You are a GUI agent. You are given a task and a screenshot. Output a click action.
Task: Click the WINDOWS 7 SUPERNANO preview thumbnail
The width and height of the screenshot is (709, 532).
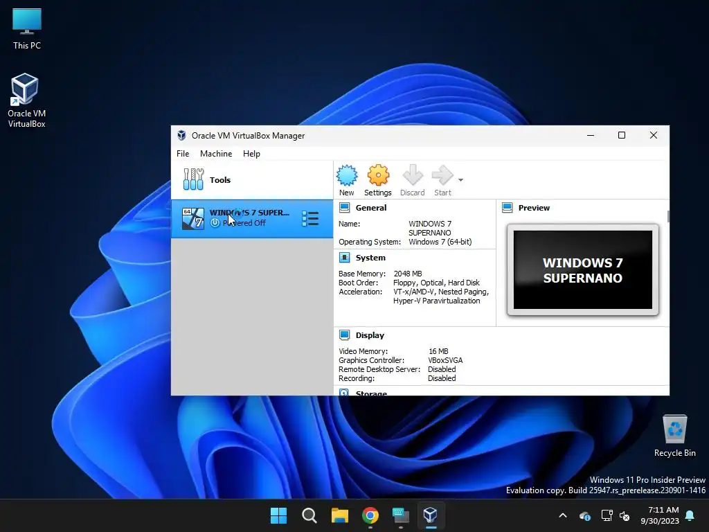(583, 269)
